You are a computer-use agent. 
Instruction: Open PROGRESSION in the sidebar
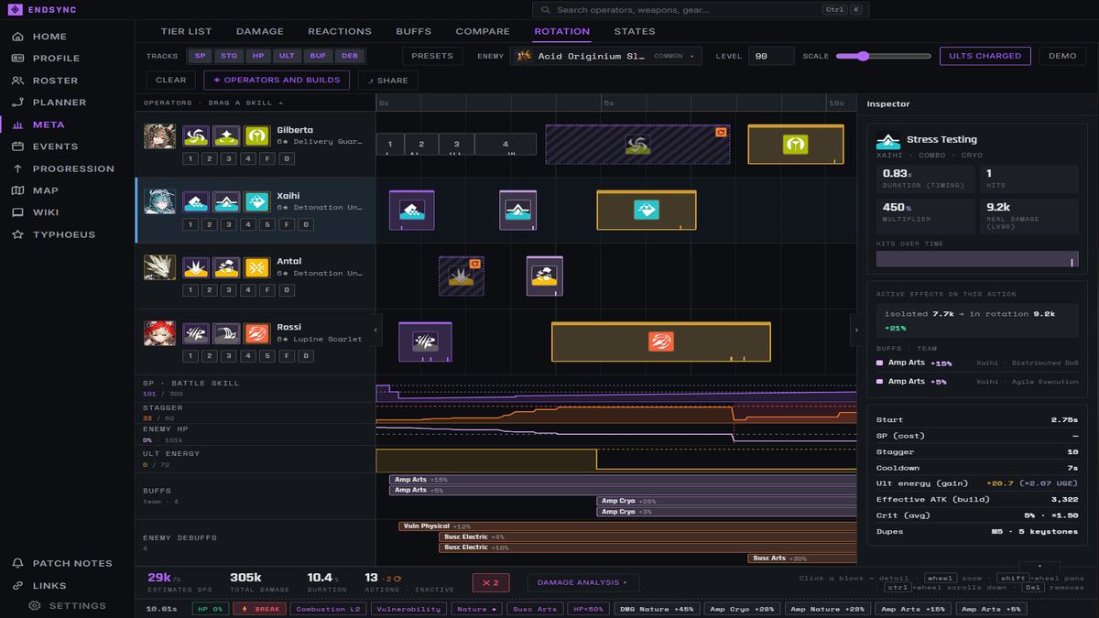(73, 168)
